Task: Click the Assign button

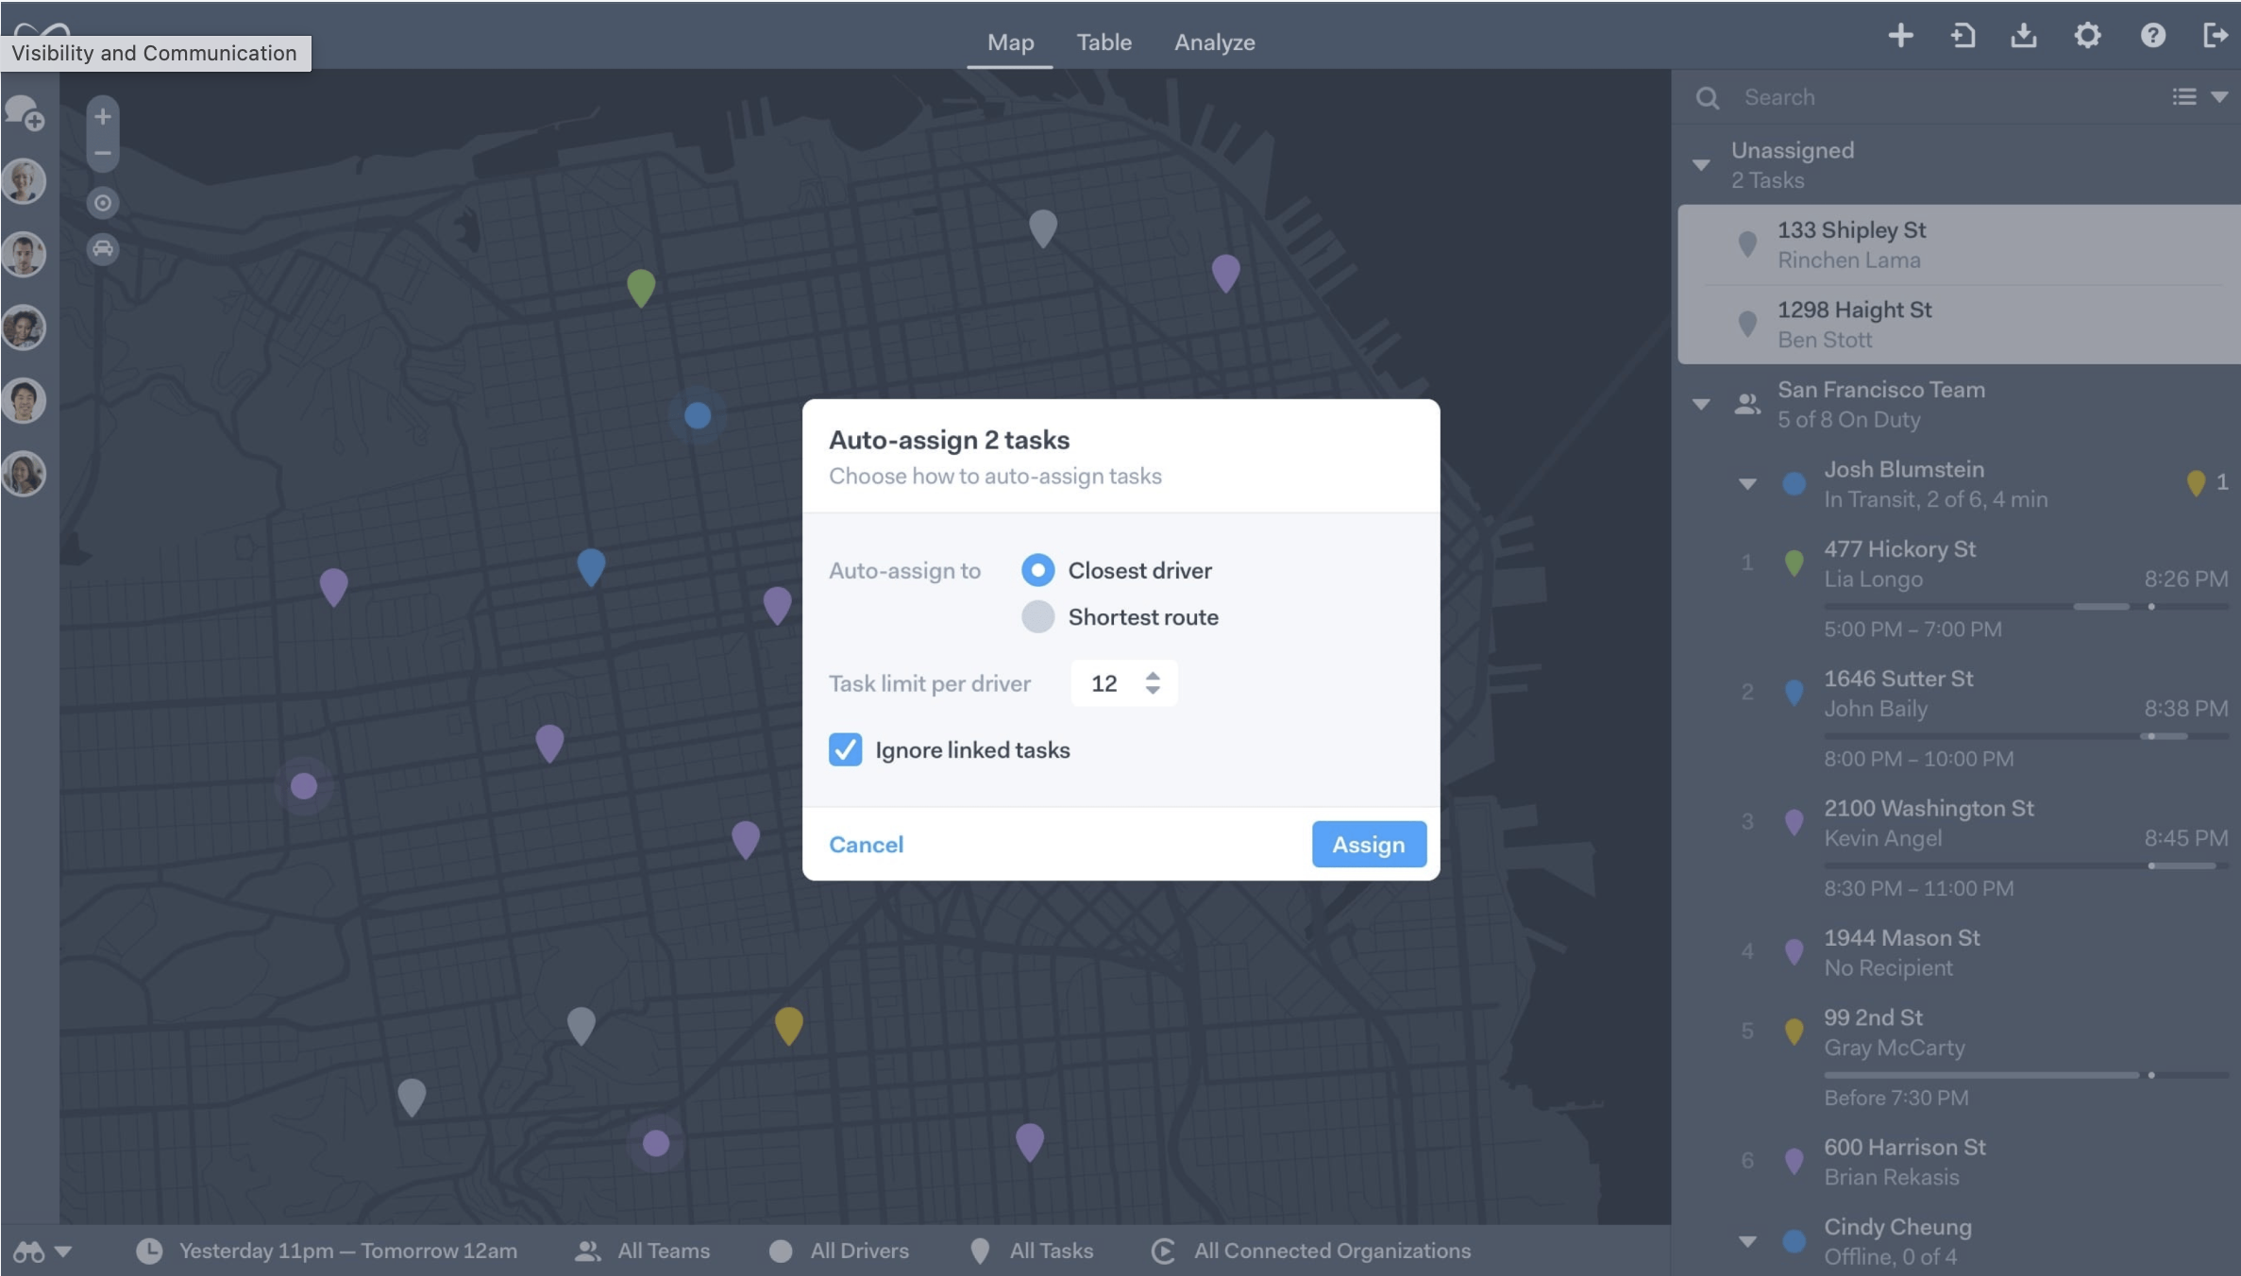Action: click(1368, 845)
